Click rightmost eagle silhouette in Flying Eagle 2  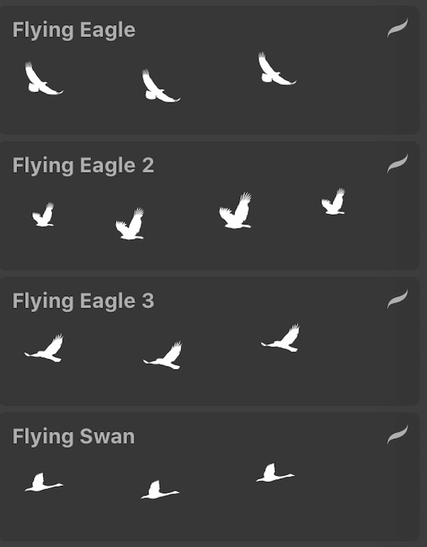pos(333,201)
